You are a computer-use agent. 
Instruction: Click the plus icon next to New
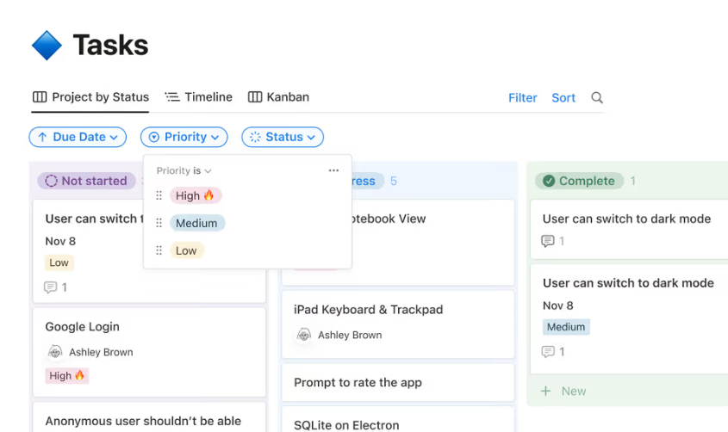click(546, 392)
